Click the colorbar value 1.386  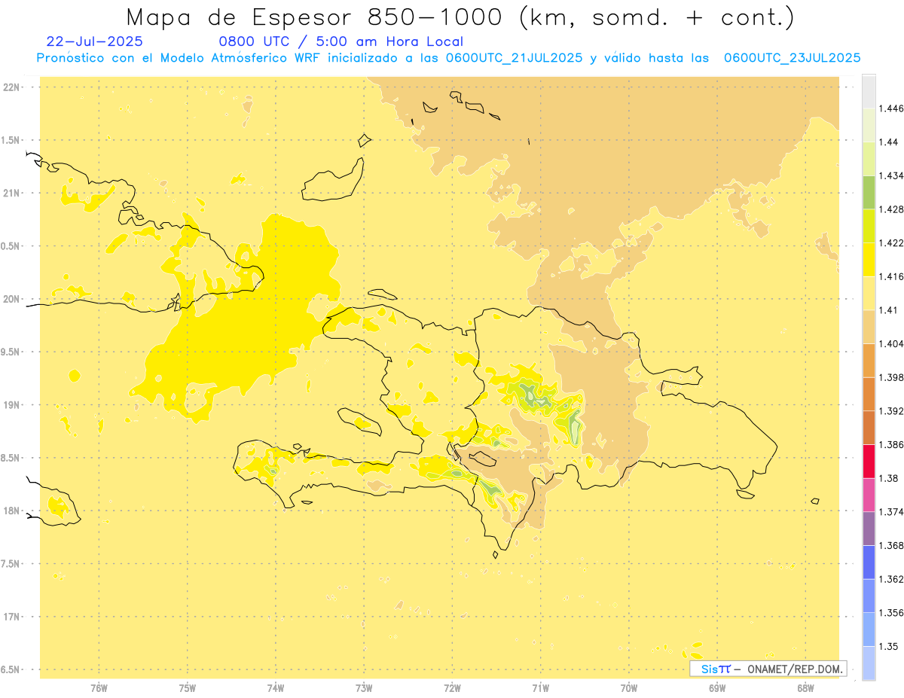click(x=893, y=445)
